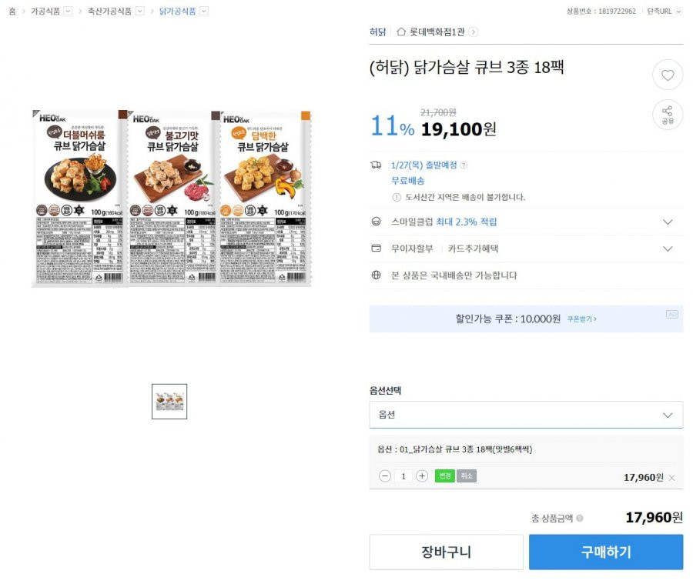Click the arrow icon after 롯데백화점1관
The width and height of the screenshot is (693, 584).
tap(473, 32)
